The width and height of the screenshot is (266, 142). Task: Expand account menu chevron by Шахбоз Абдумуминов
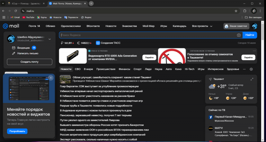(50, 39)
